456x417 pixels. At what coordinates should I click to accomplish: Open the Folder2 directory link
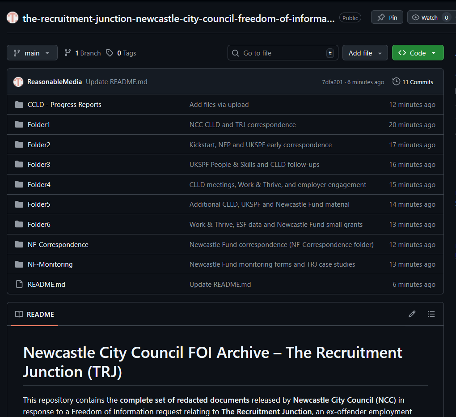tap(39, 145)
